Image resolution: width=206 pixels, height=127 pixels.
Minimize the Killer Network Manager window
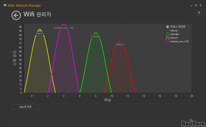point(191,5)
